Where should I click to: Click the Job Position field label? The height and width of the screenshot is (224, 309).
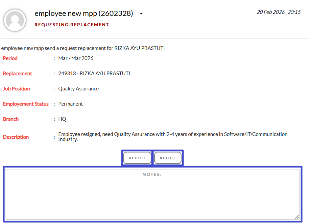[16, 89]
